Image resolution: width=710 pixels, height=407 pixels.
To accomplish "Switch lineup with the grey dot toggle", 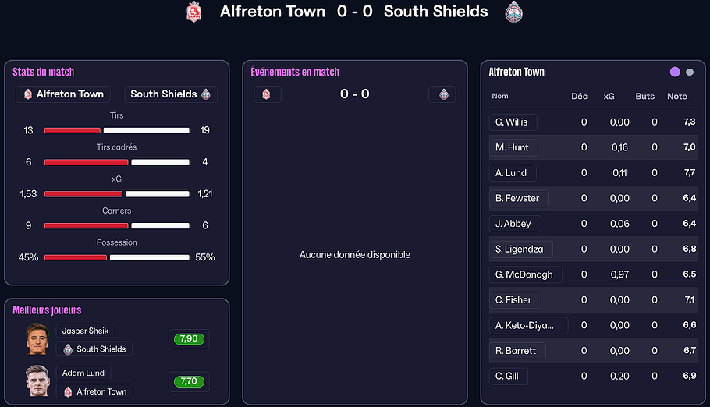I will (690, 73).
